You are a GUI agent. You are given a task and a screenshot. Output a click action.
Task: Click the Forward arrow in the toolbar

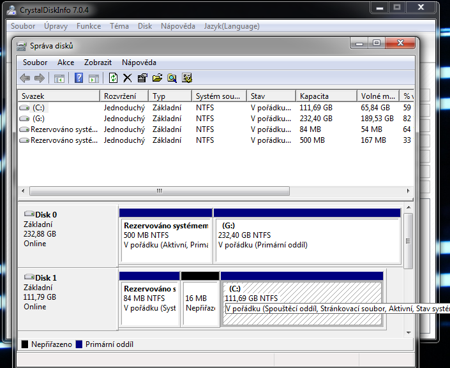pos(39,78)
